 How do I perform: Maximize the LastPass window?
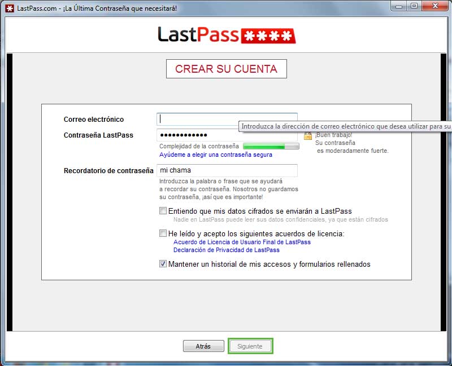414,6
